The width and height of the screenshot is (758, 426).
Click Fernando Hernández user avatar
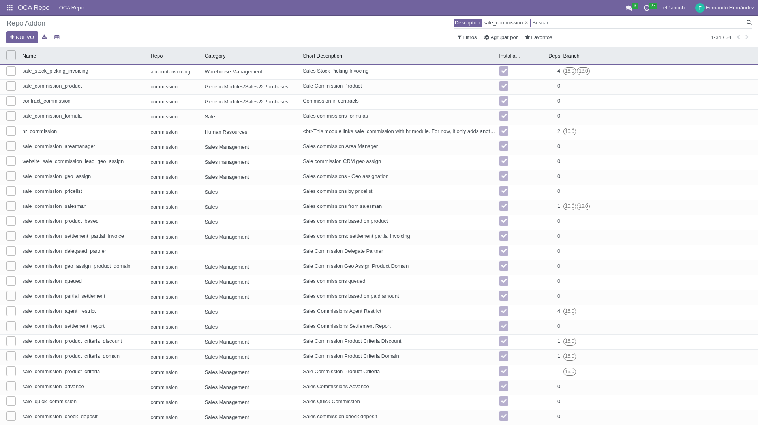tap(700, 8)
